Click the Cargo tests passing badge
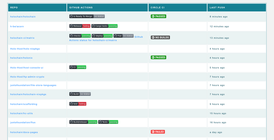The image size is (274, 140). point(104,26)
